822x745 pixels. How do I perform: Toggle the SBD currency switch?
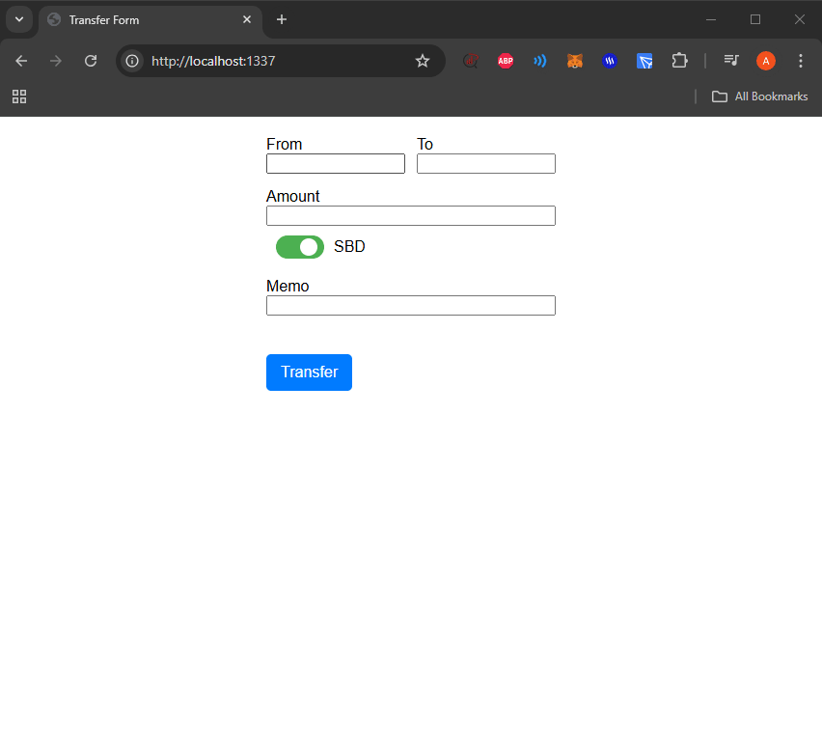pyautogui.click(x=300, y=247)
